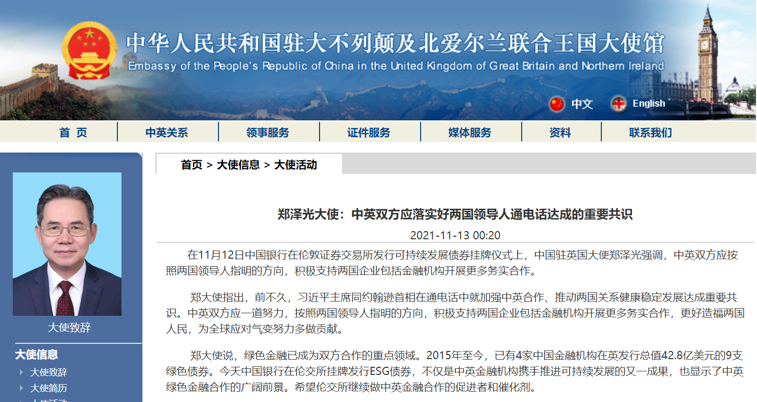Click the English embassy name in the banner
The width and height of the screenshot is (757, 402).
click(x=396, y=66)
